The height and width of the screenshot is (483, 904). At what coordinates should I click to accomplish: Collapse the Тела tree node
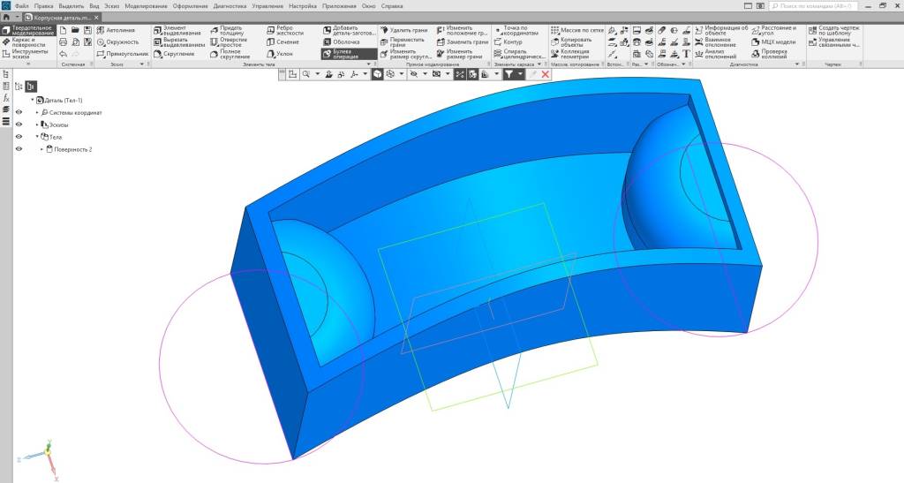point(37,137)
